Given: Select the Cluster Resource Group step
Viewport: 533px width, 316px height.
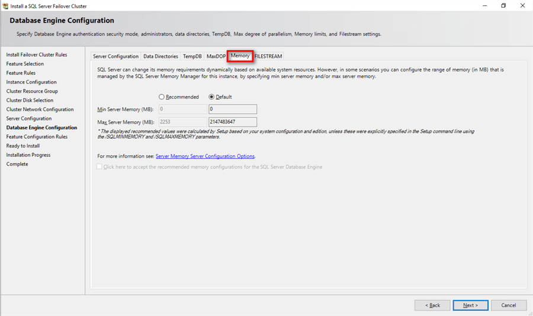Looking at the screenshot, I should pyautogui.click(x=32, y=91).
